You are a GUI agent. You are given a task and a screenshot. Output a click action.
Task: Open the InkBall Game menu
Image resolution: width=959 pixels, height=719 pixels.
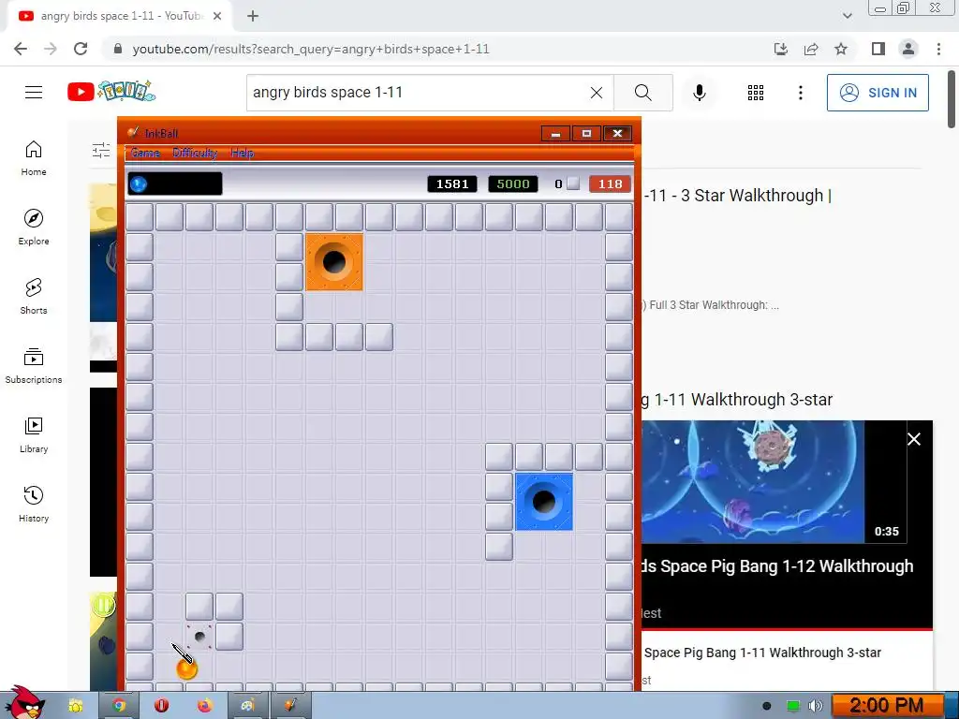(x=145, y=153)
